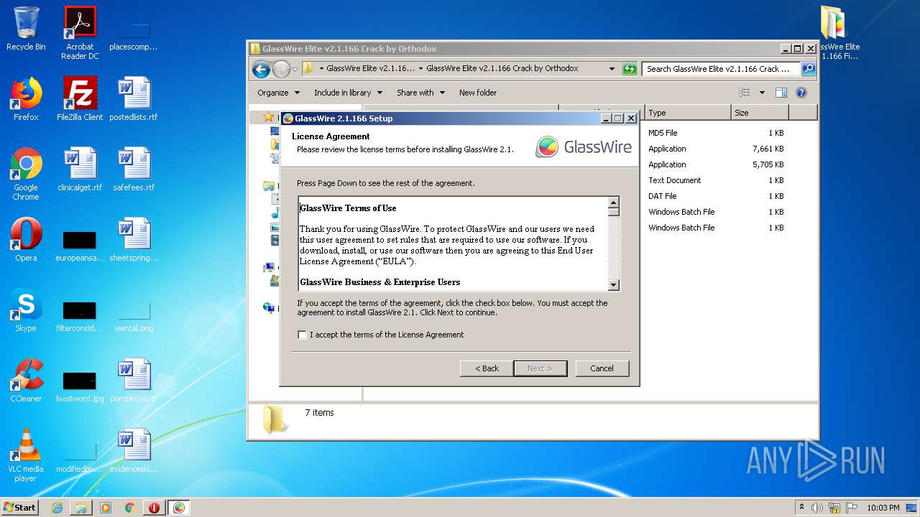Image resolution: width=920 pixels, height=517 pixels.
Task: Click volume speaker tray icon
Action: (x=817, y=508)
